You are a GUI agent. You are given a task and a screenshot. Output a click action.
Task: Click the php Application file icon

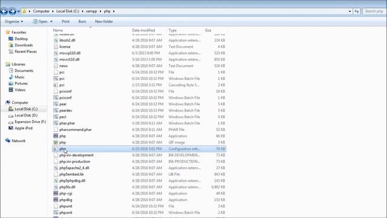pyautogui.click(x=56, y=136)
